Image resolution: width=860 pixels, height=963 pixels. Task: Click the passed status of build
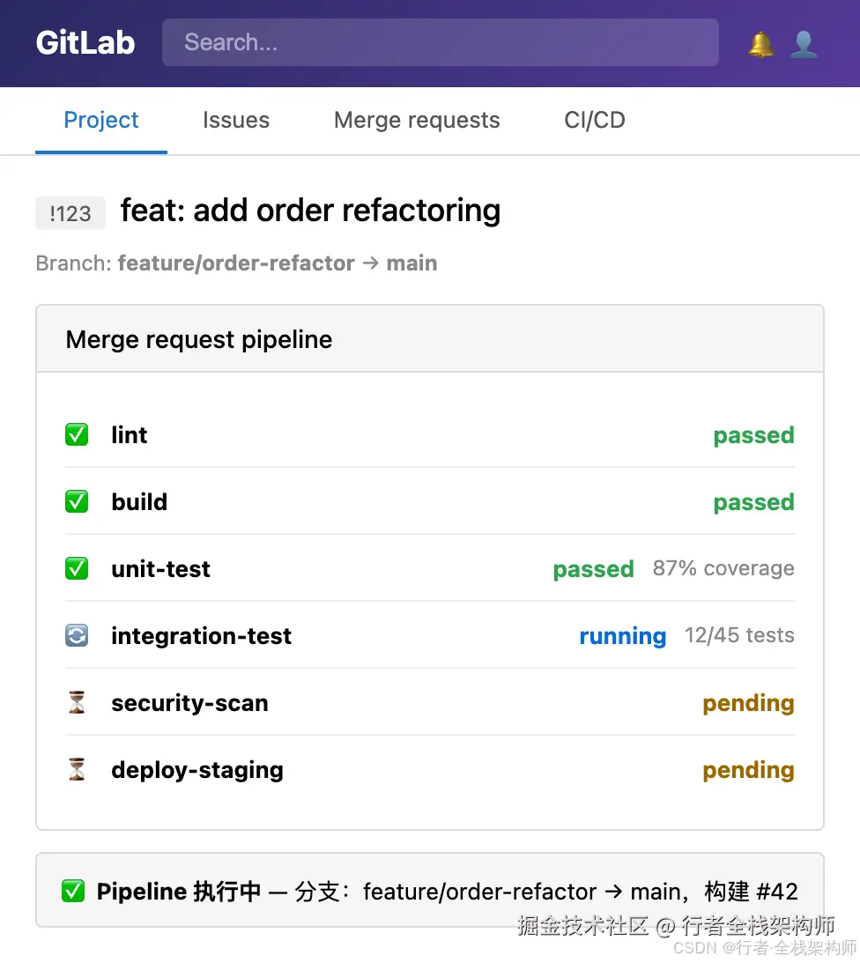pyautogui.click(x=753, y=502)
